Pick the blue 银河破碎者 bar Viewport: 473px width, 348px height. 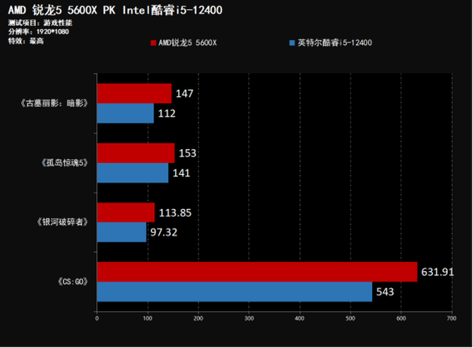(121, 232)
